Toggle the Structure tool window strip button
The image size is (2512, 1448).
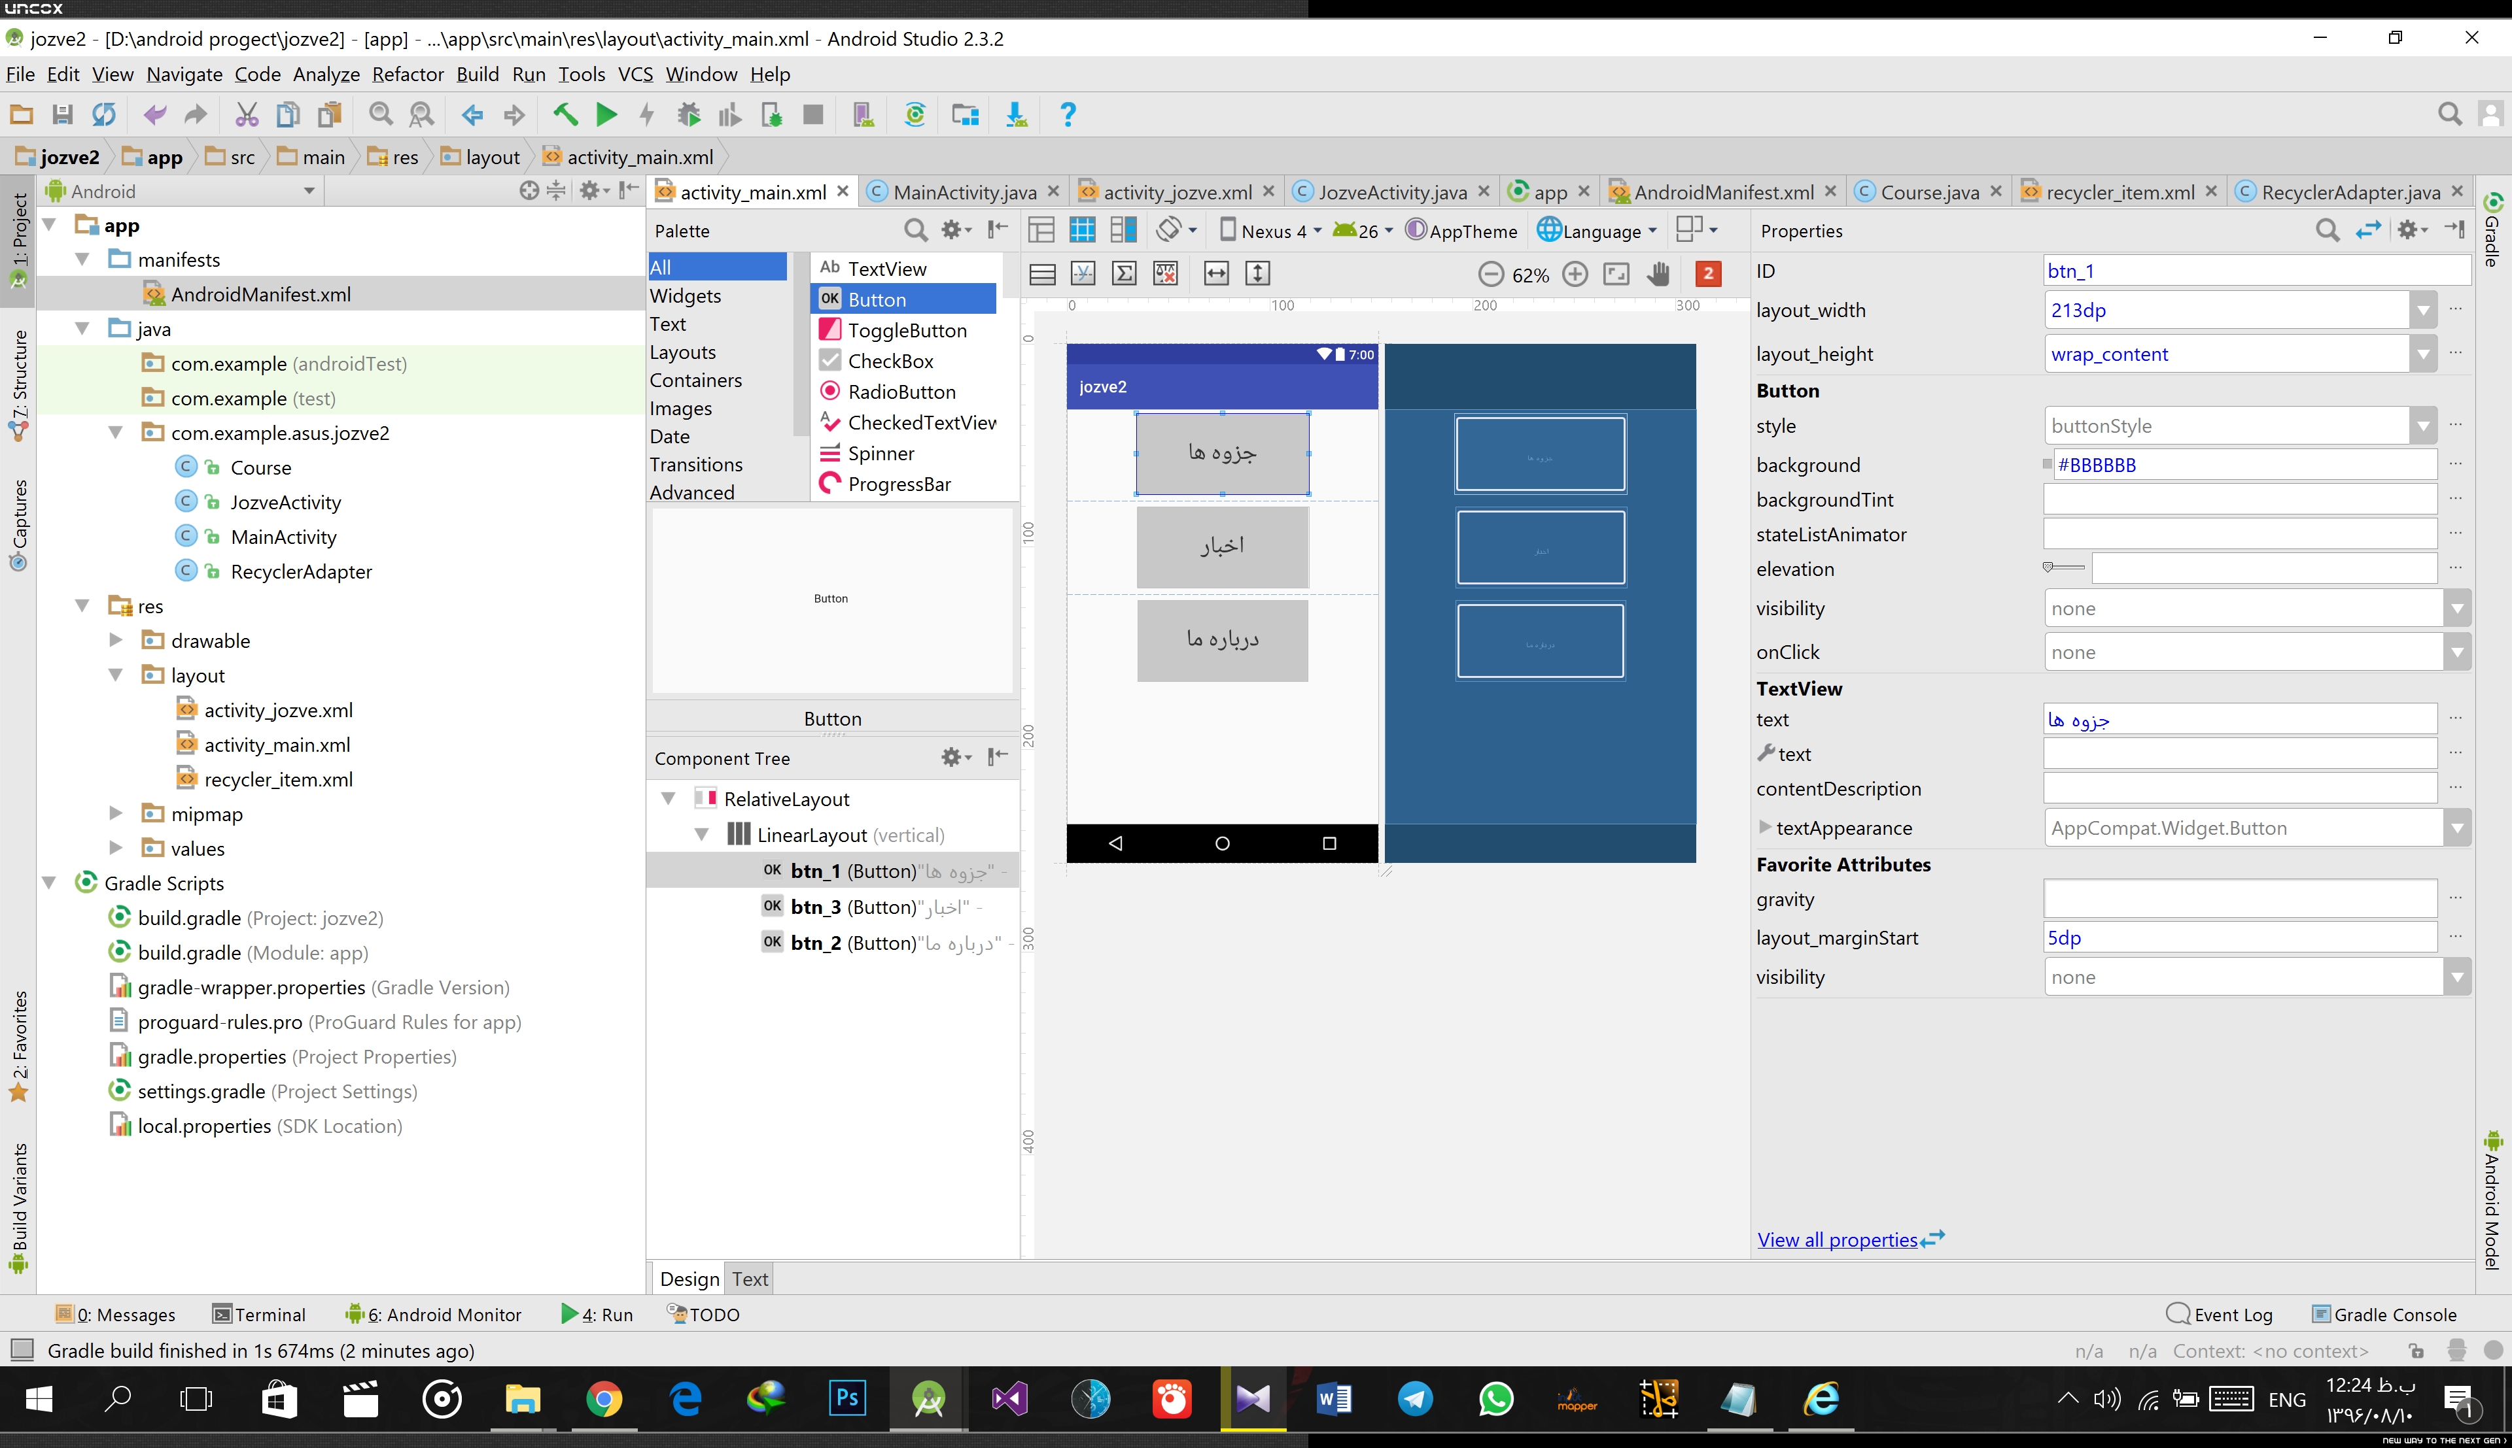point(18,386)
